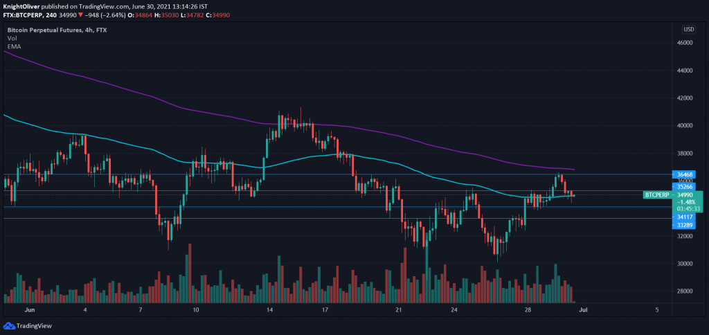The image size is (709, 335).
Task: Click the 46000 price axis label
Action: 685,43
